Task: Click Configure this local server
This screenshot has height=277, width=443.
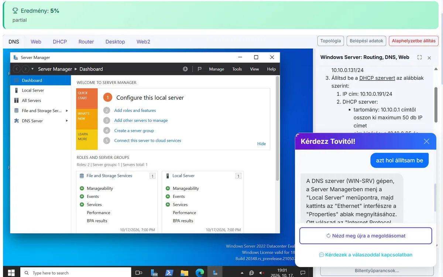Action: coord(150,98)
